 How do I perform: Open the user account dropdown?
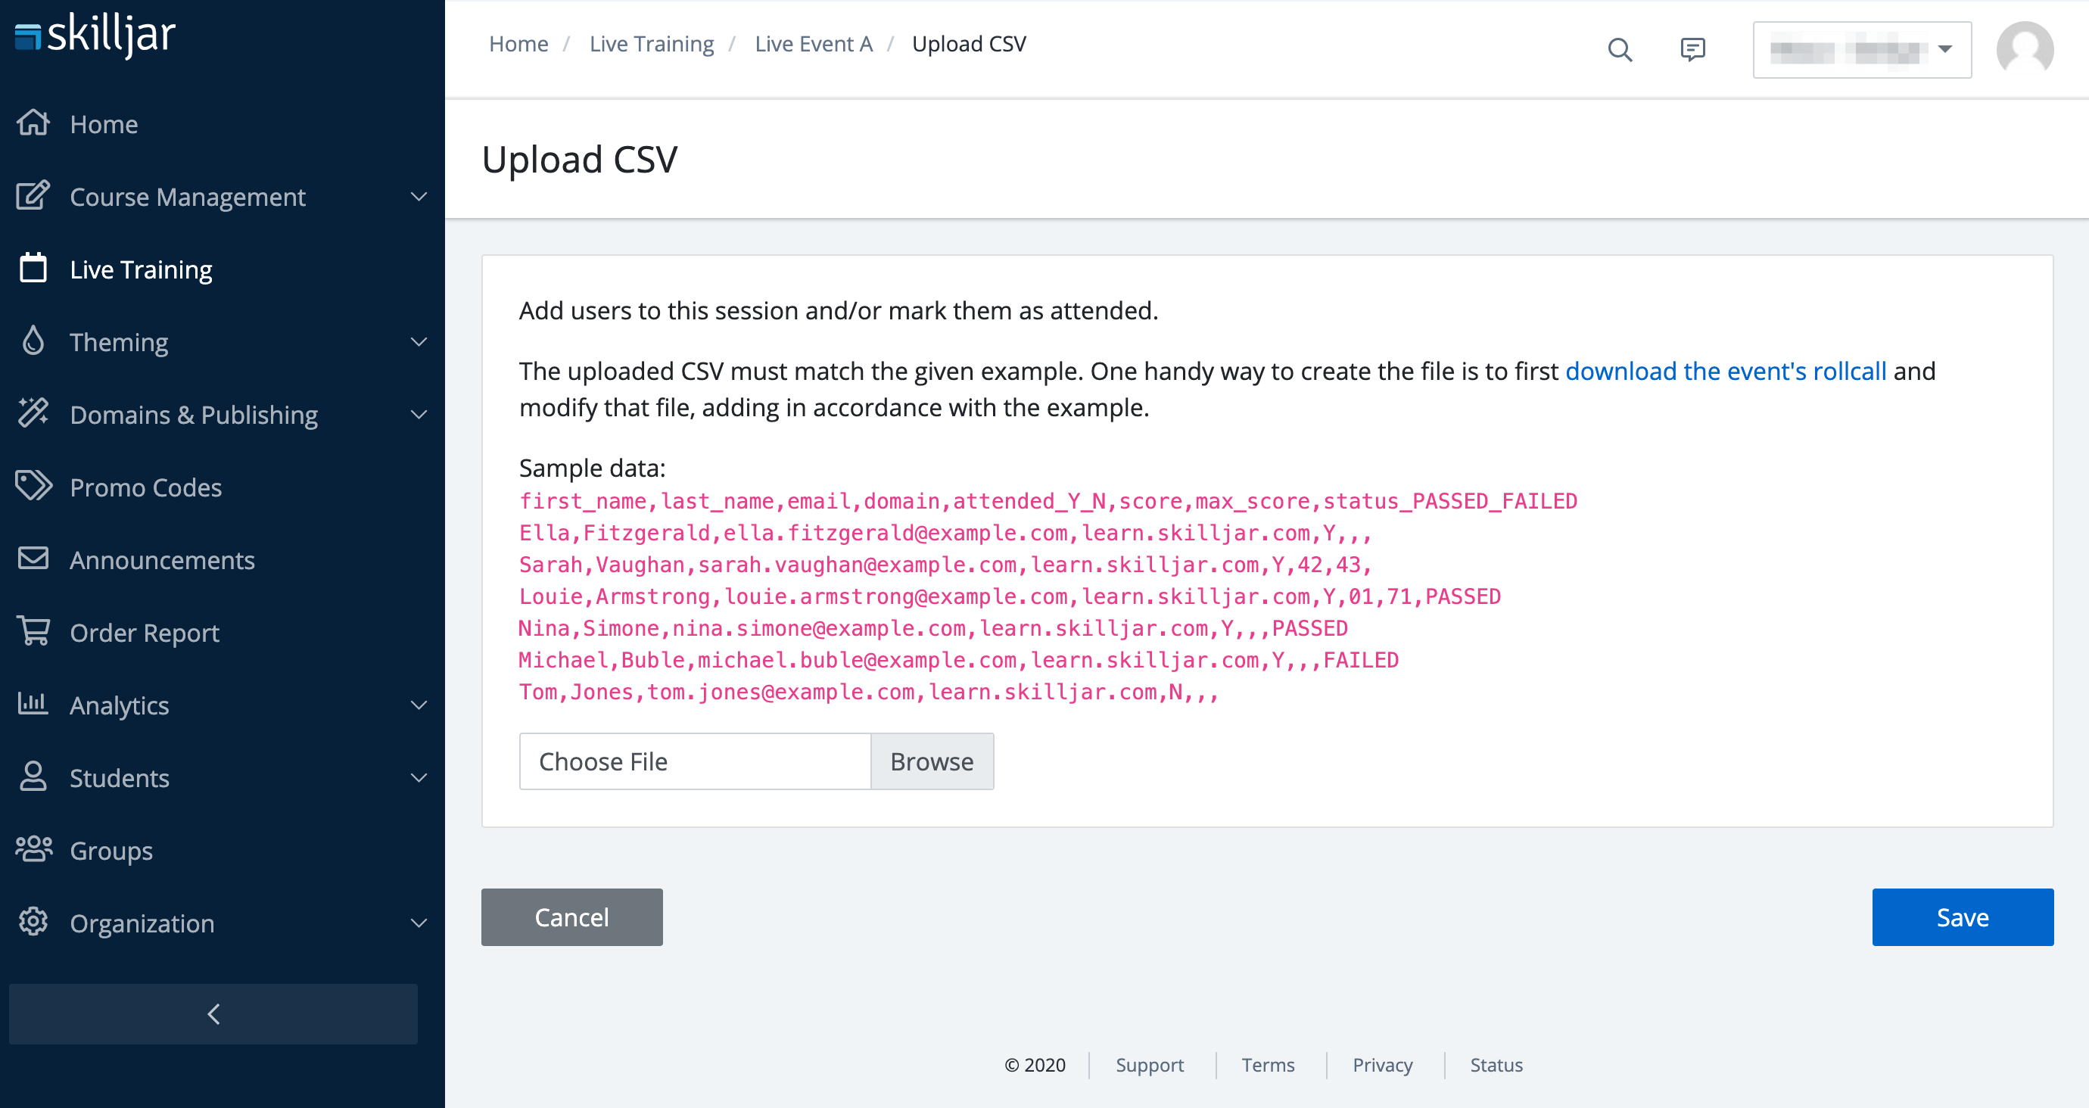pos(1862,49)
